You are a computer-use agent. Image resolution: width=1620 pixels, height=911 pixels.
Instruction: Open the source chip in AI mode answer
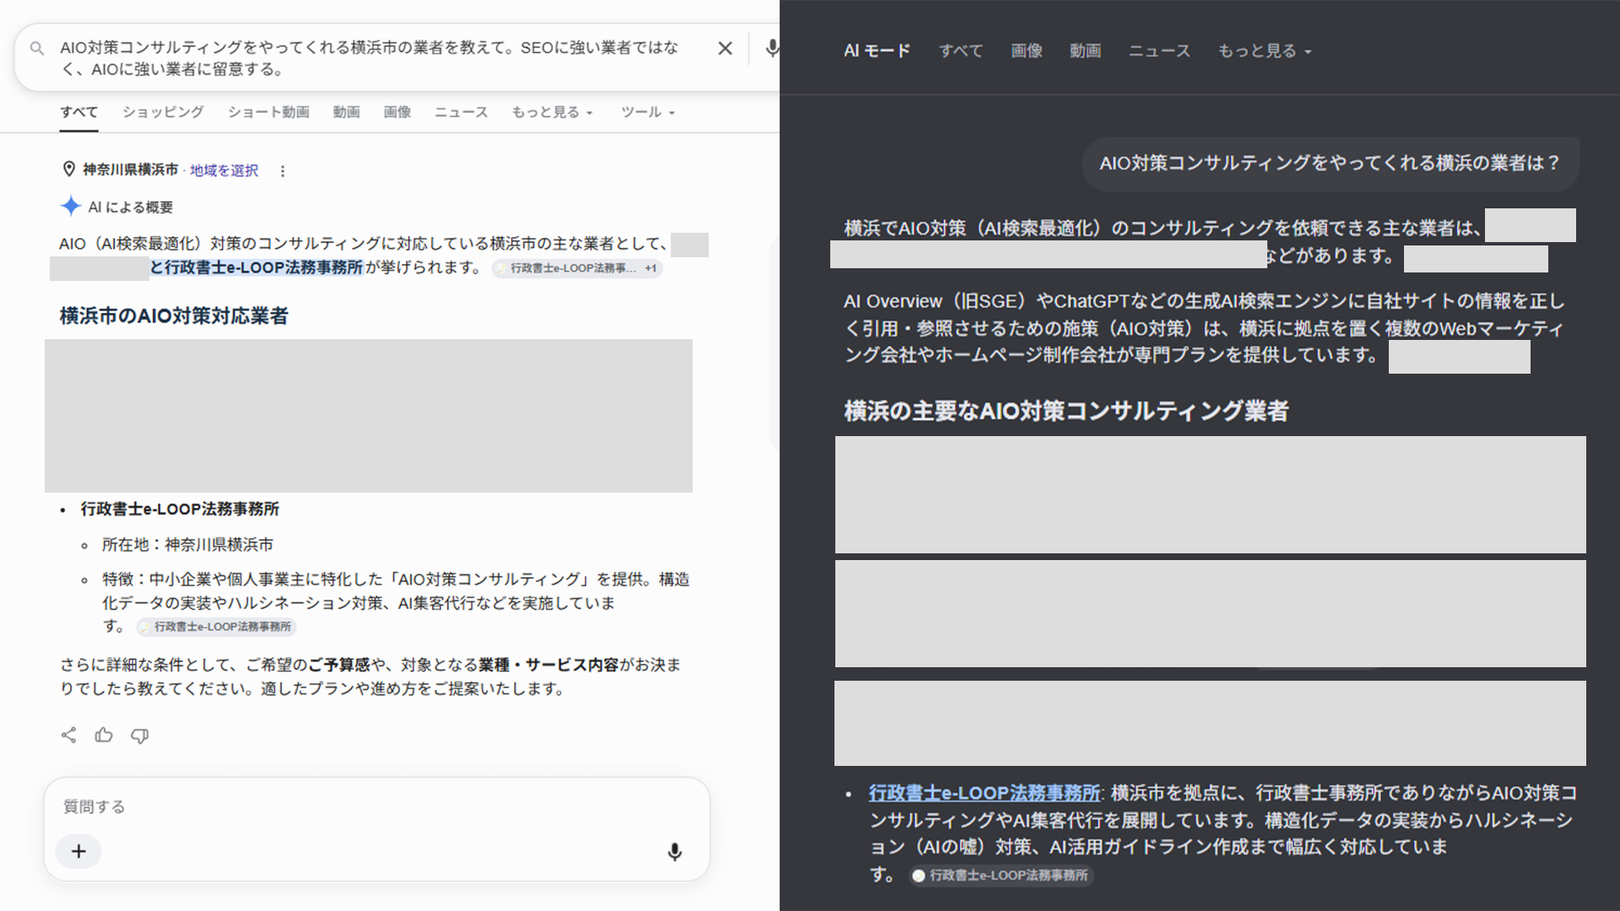1001,876
